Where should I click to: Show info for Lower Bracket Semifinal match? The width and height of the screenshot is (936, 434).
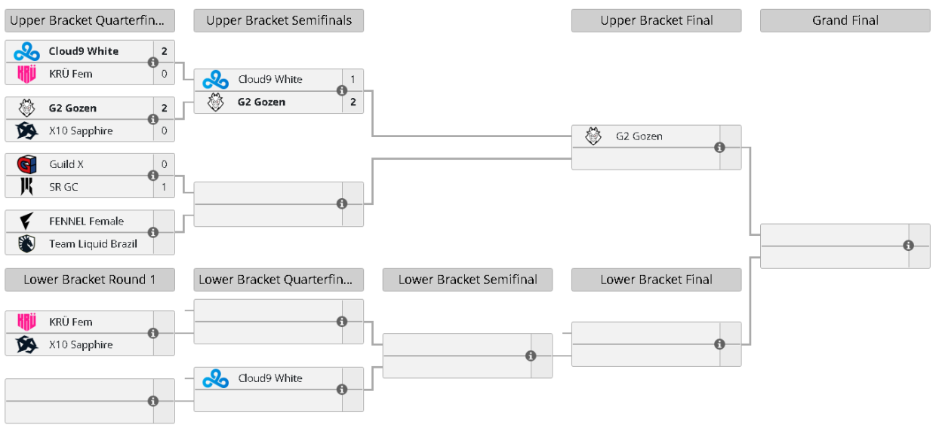(531, 356)
